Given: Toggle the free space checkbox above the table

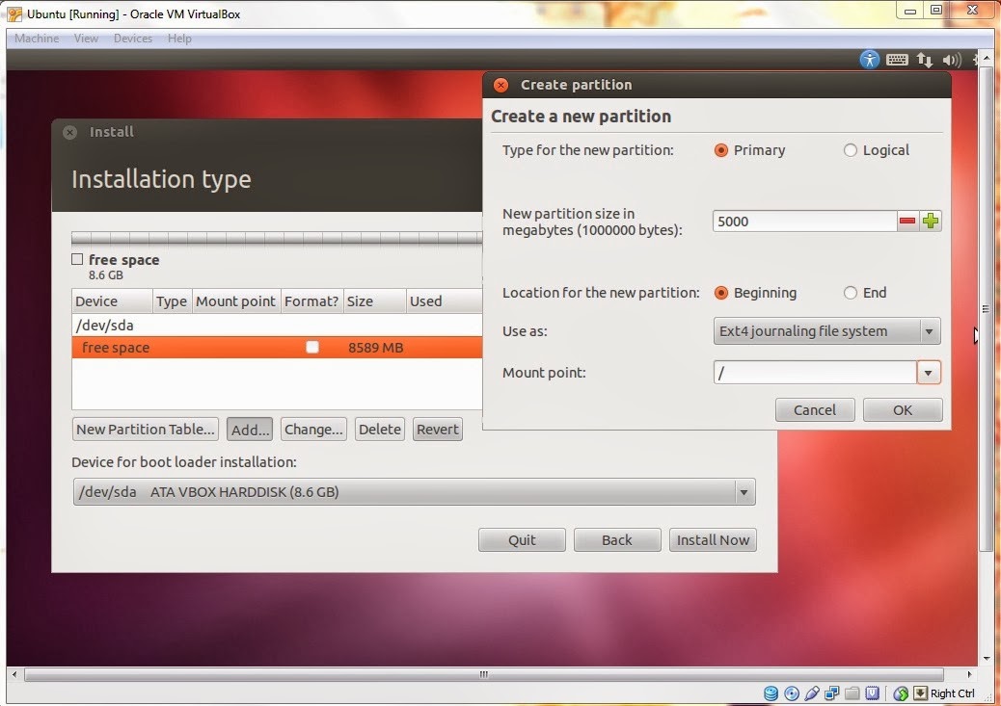Looking at the screenshot, I should (x=77, y=259).
